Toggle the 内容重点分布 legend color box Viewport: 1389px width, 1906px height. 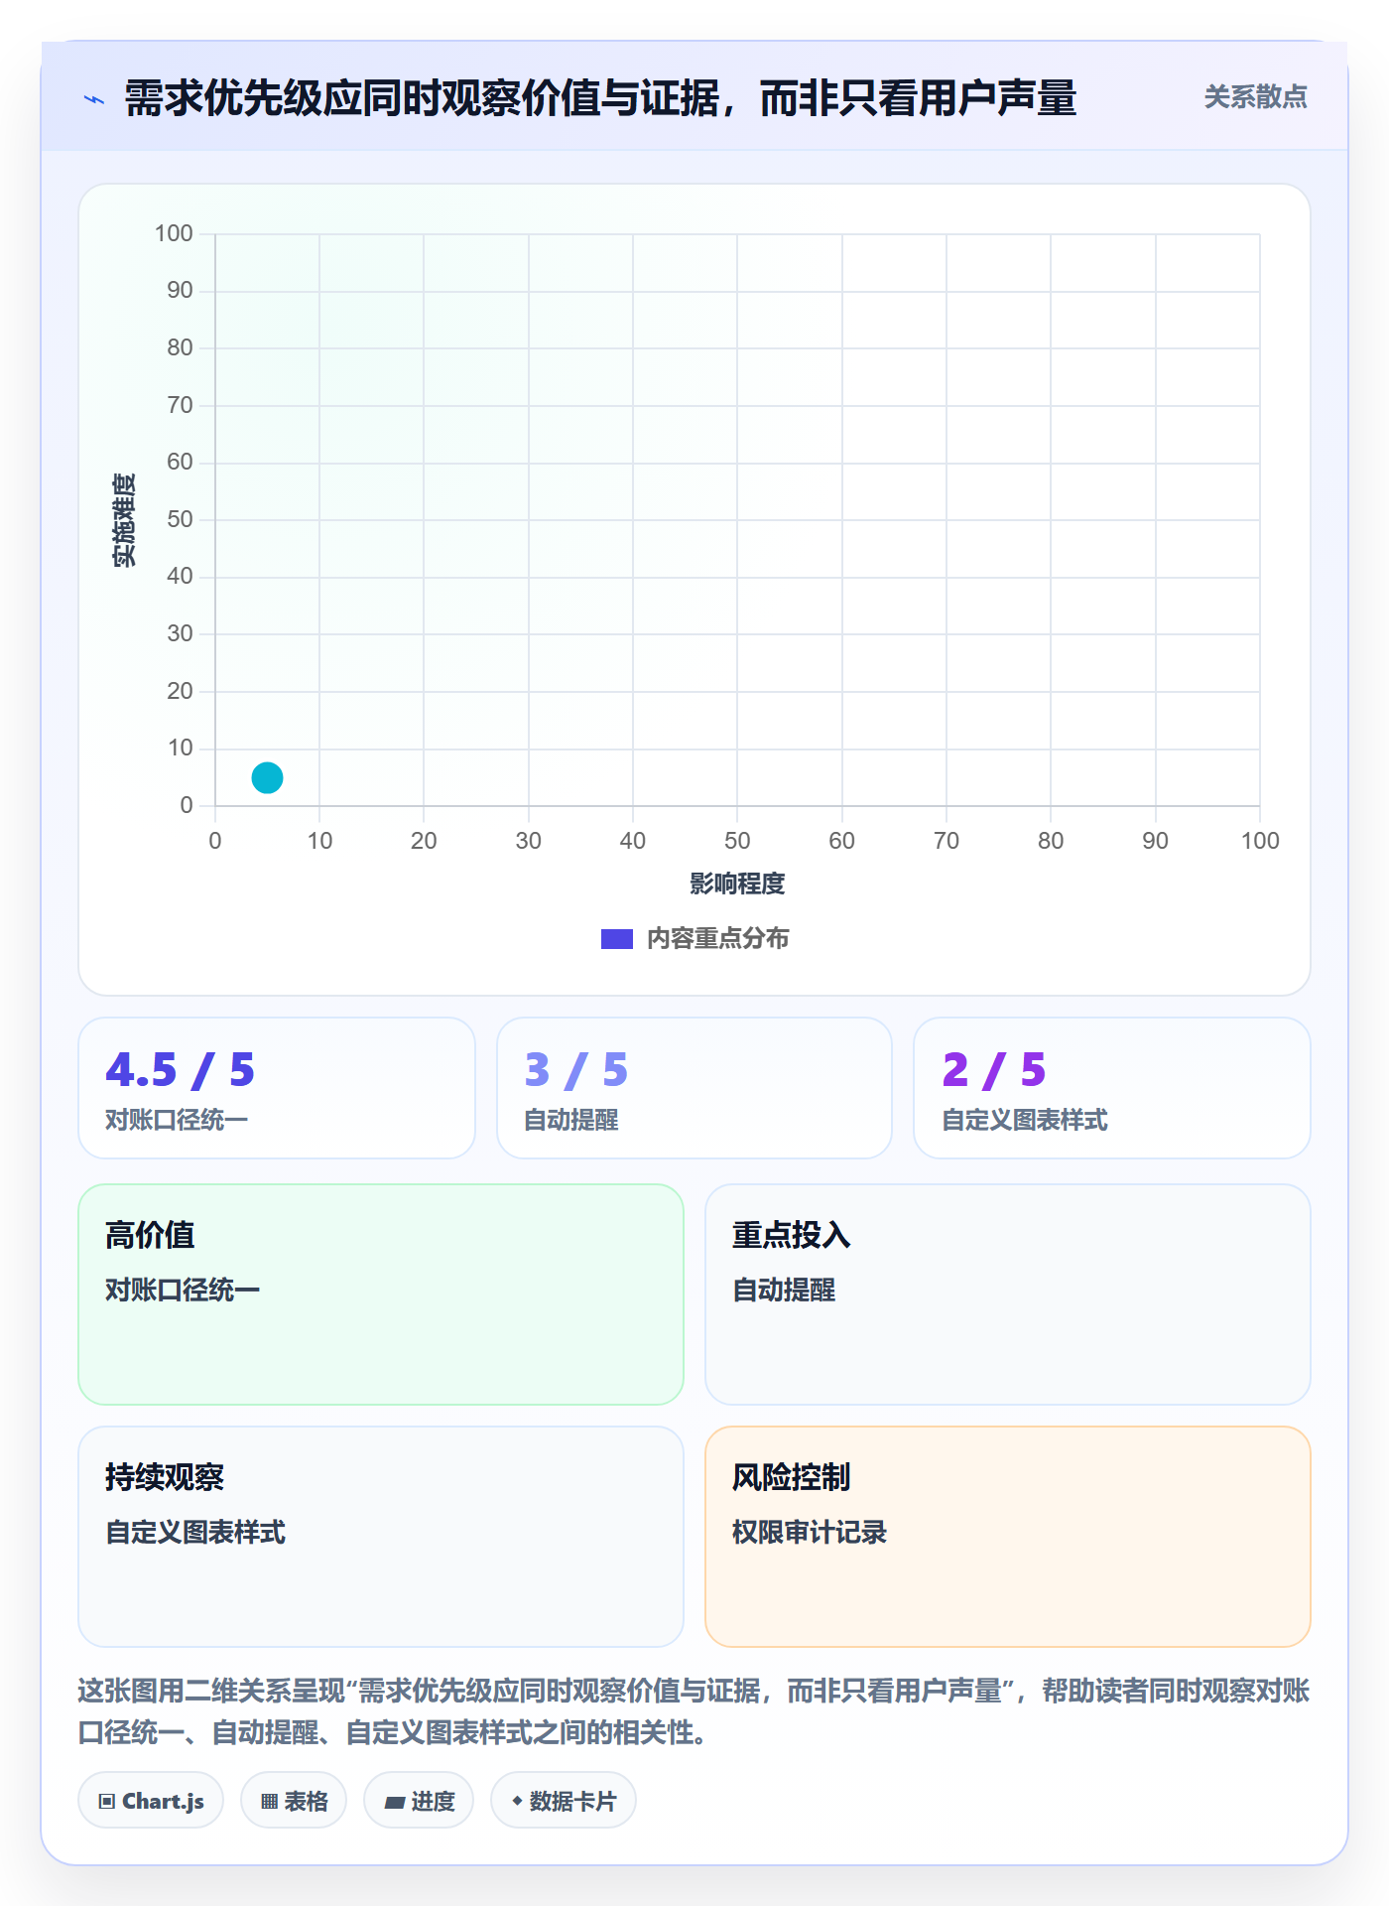click(616, 939)
